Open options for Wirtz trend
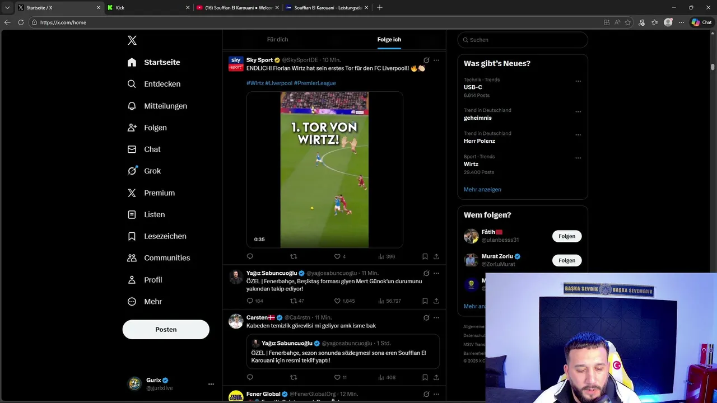The width and height of the screenshot is (717, 403). (x=578, y=158)
